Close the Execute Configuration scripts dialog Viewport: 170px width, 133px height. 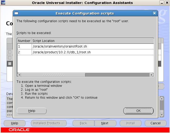point(154,13)
